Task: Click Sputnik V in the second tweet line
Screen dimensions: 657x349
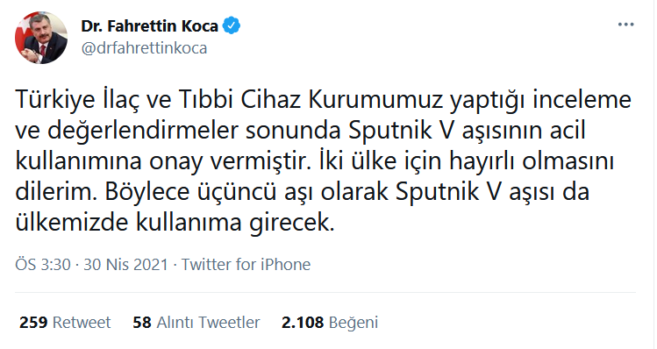Action: 402,131
